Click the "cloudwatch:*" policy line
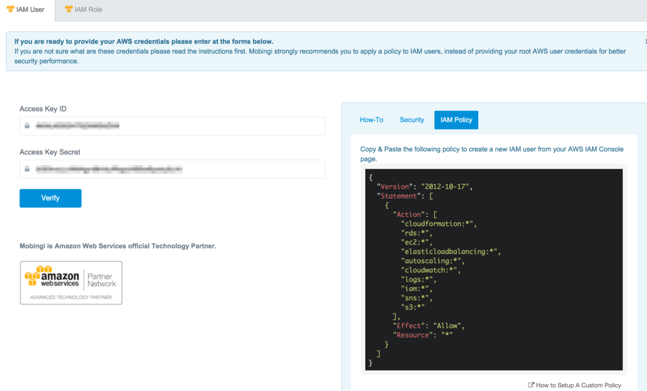Viewport: 647px width, 391px height. click(431, 270)
